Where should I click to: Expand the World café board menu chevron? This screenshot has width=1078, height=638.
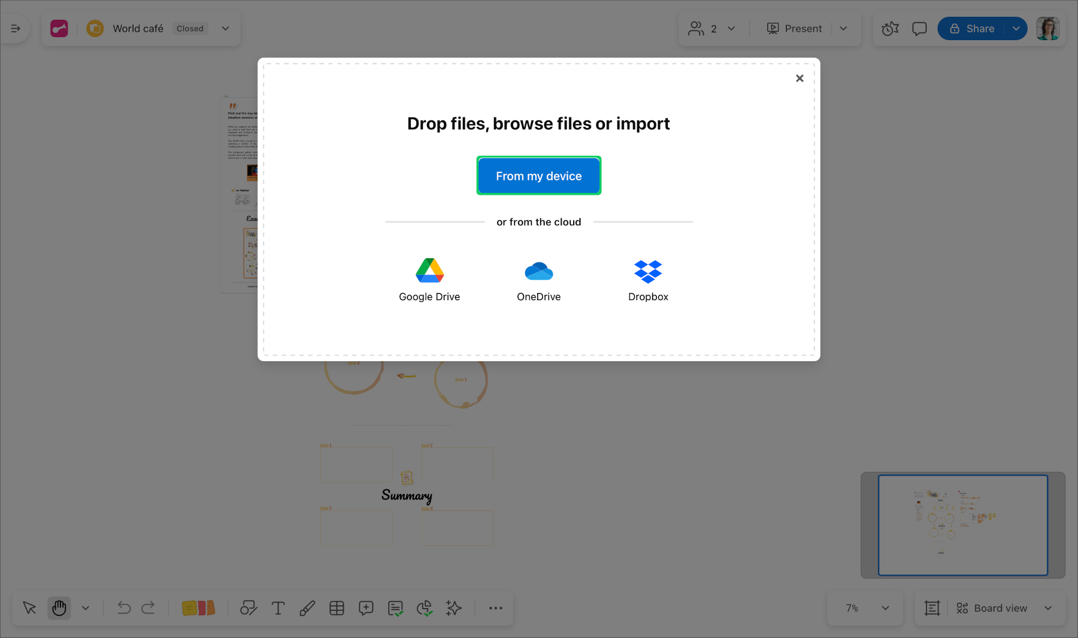point(226,29)
